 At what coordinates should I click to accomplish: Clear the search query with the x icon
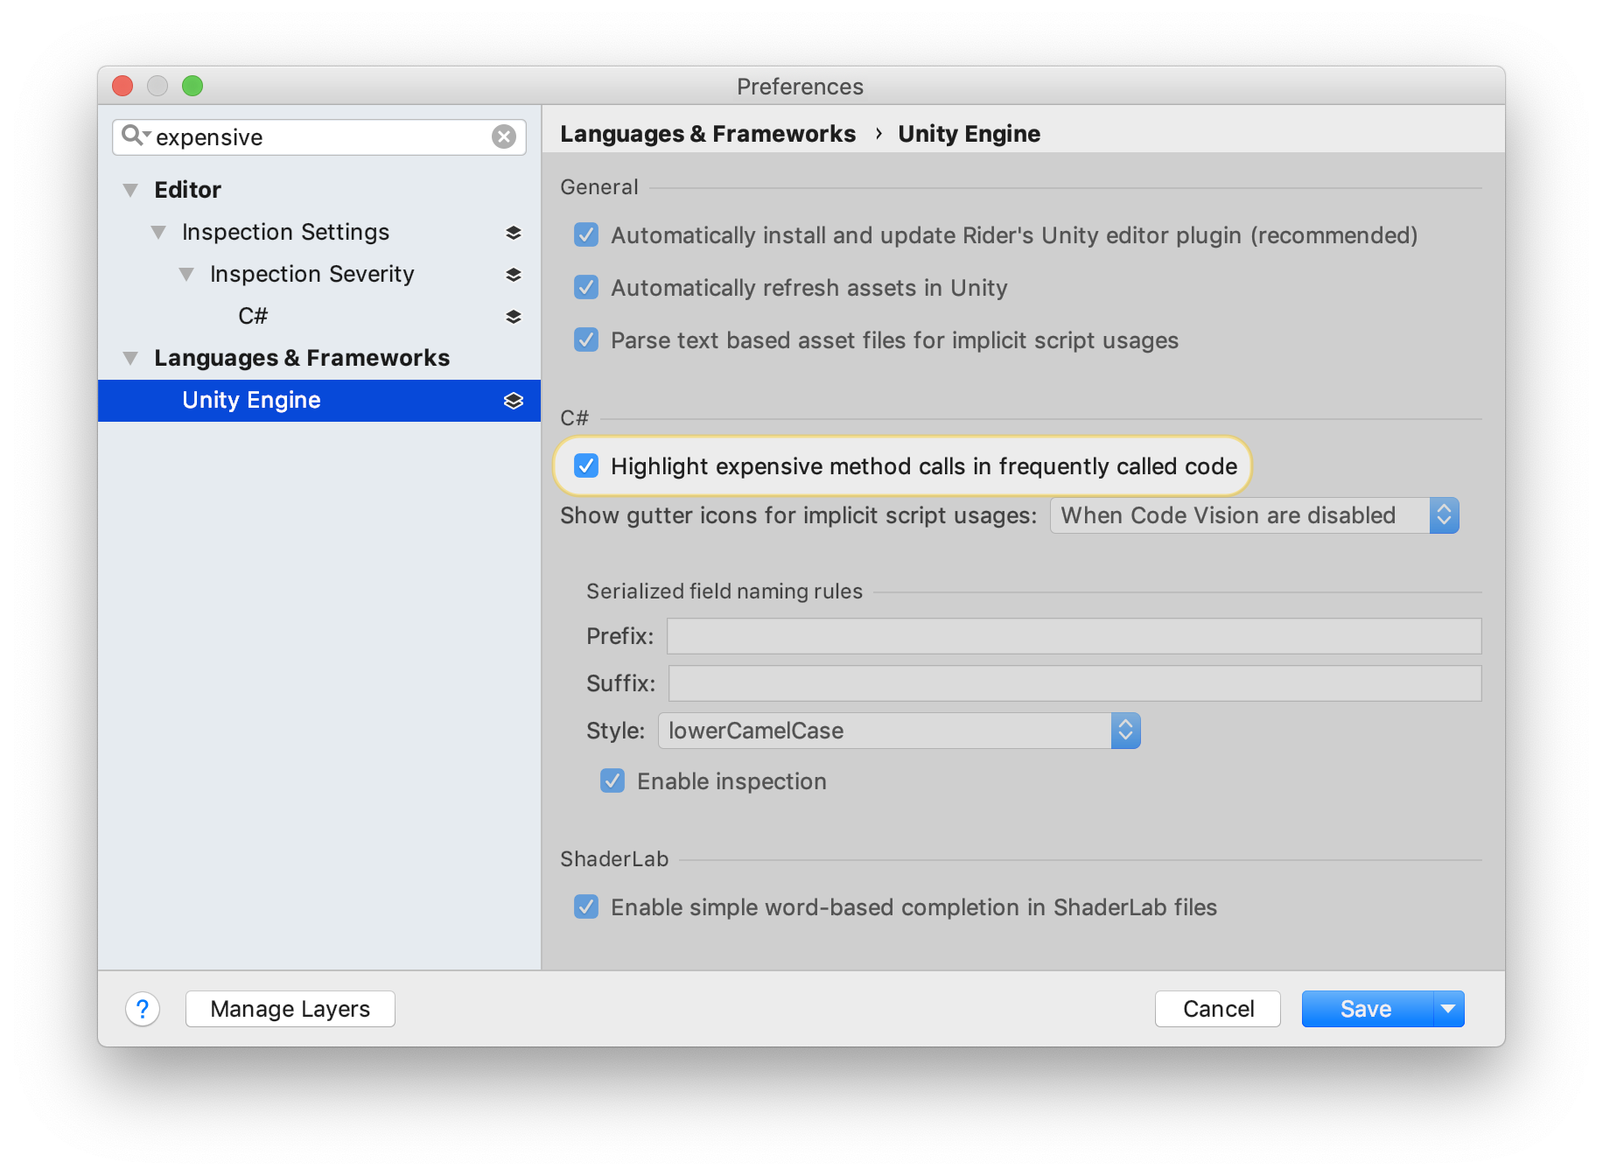click(x=503, y=136)
